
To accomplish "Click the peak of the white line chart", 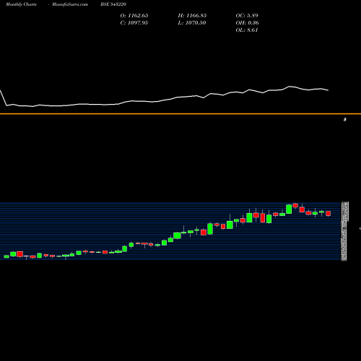I will pyautogui.click(x=290, y=86).
